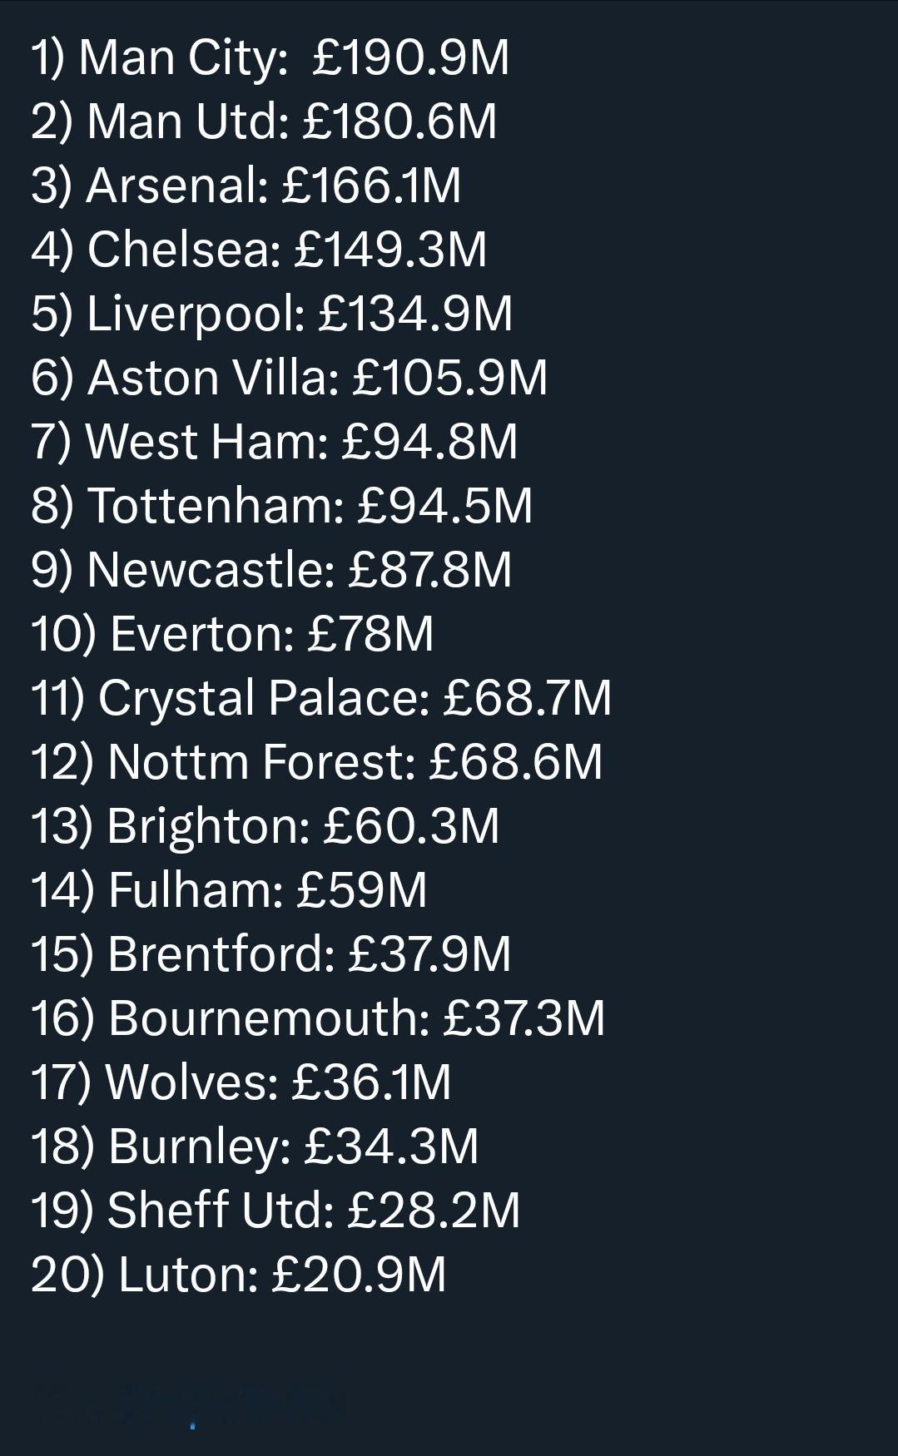Tap Everton: £78M entry
898x1456 pixels.
(x=233, y=635)
